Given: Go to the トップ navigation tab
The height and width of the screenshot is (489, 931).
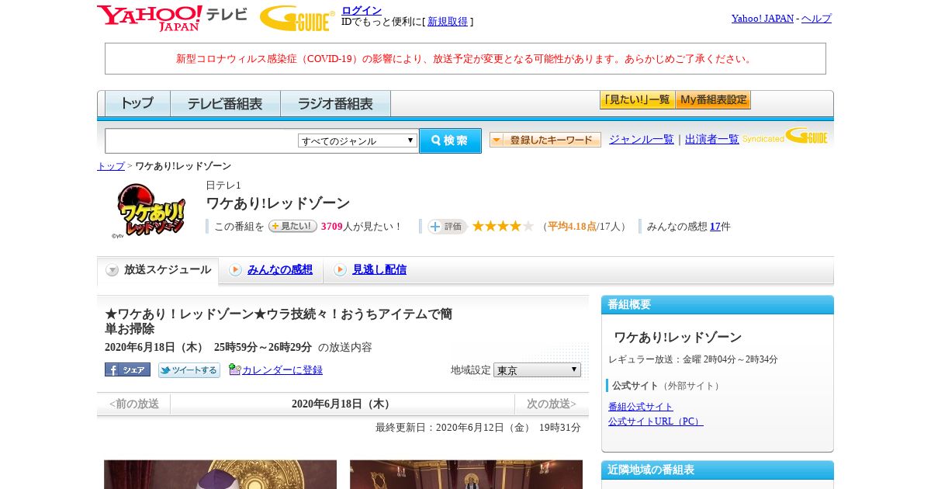Looking at the screenshot, I should (x=137, y=103).
